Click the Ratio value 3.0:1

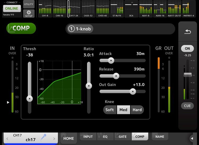[89, 55]
